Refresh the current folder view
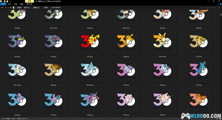Image resolution: width=222 pixels, height=120 pixels. [201, 8]
